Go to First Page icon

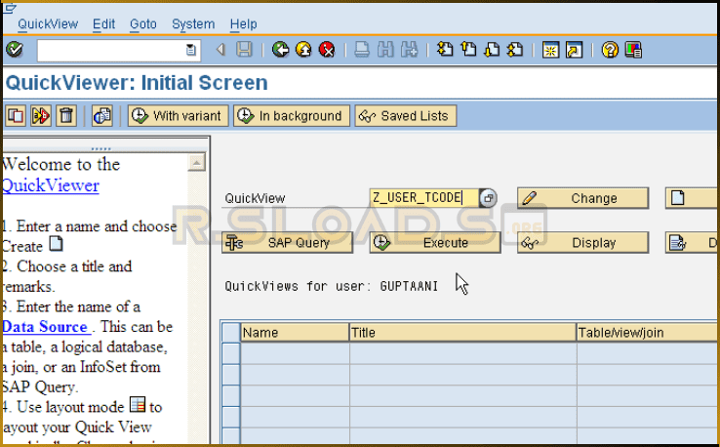(x=445, y=49)
